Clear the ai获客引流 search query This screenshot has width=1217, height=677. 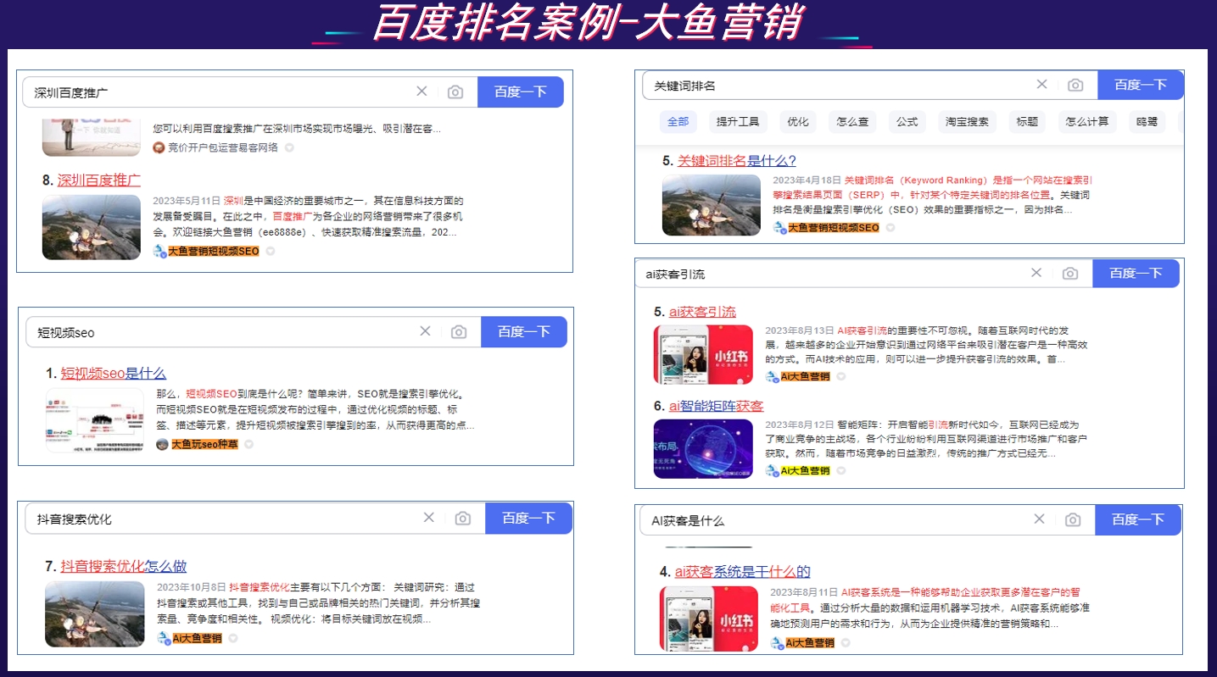pyautogui.click(x=1036, y=273)
